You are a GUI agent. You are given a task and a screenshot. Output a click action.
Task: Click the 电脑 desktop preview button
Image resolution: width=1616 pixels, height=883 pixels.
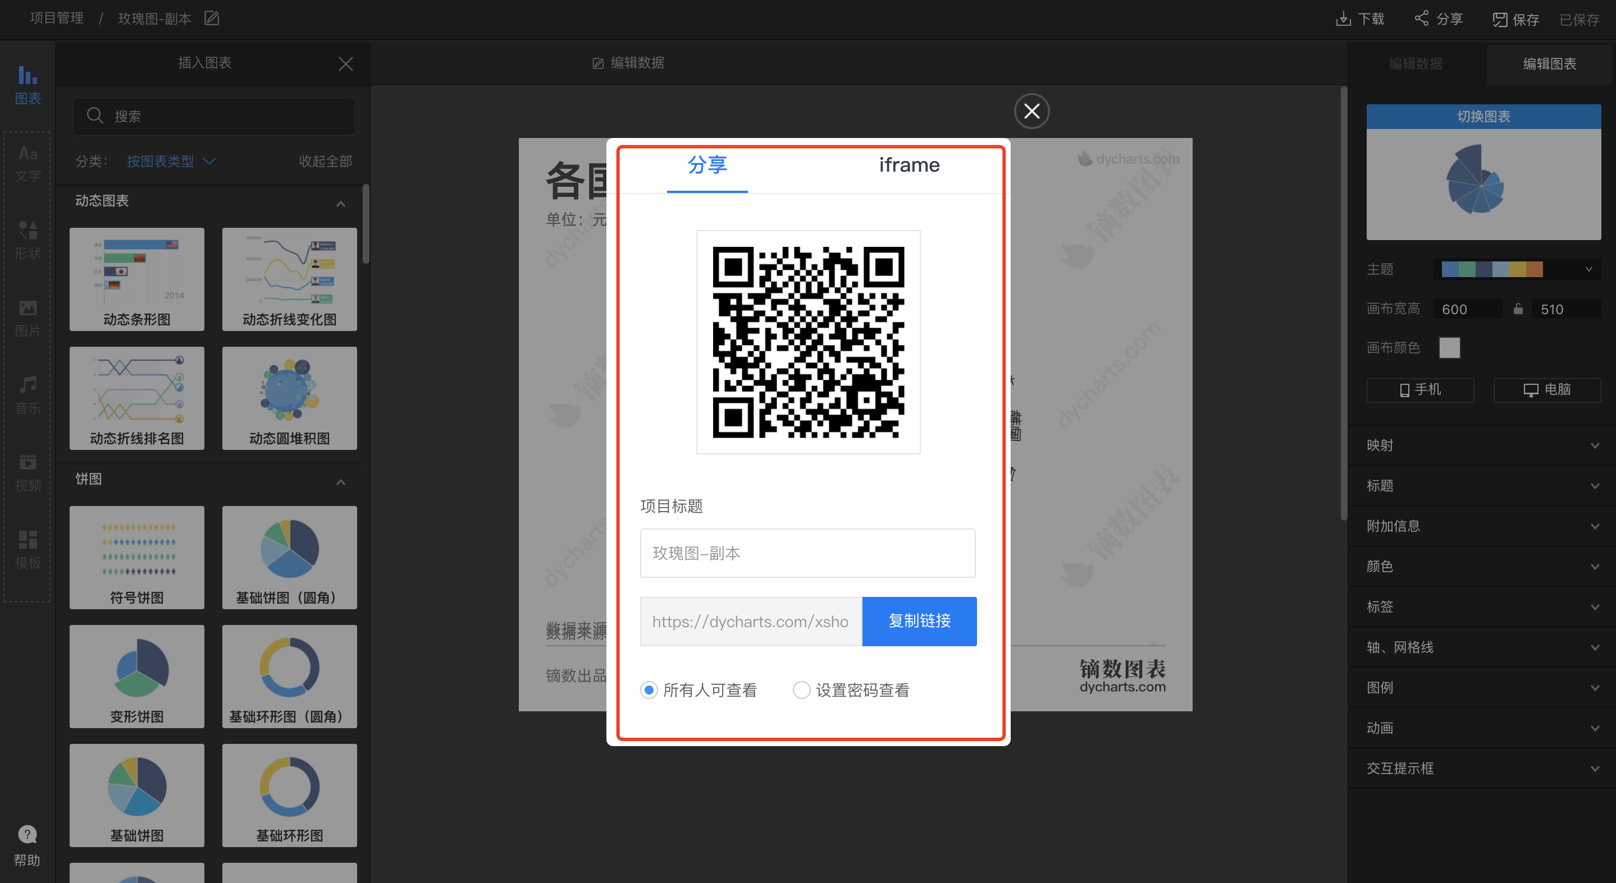pyautogui.click(x=1546, y=390)
